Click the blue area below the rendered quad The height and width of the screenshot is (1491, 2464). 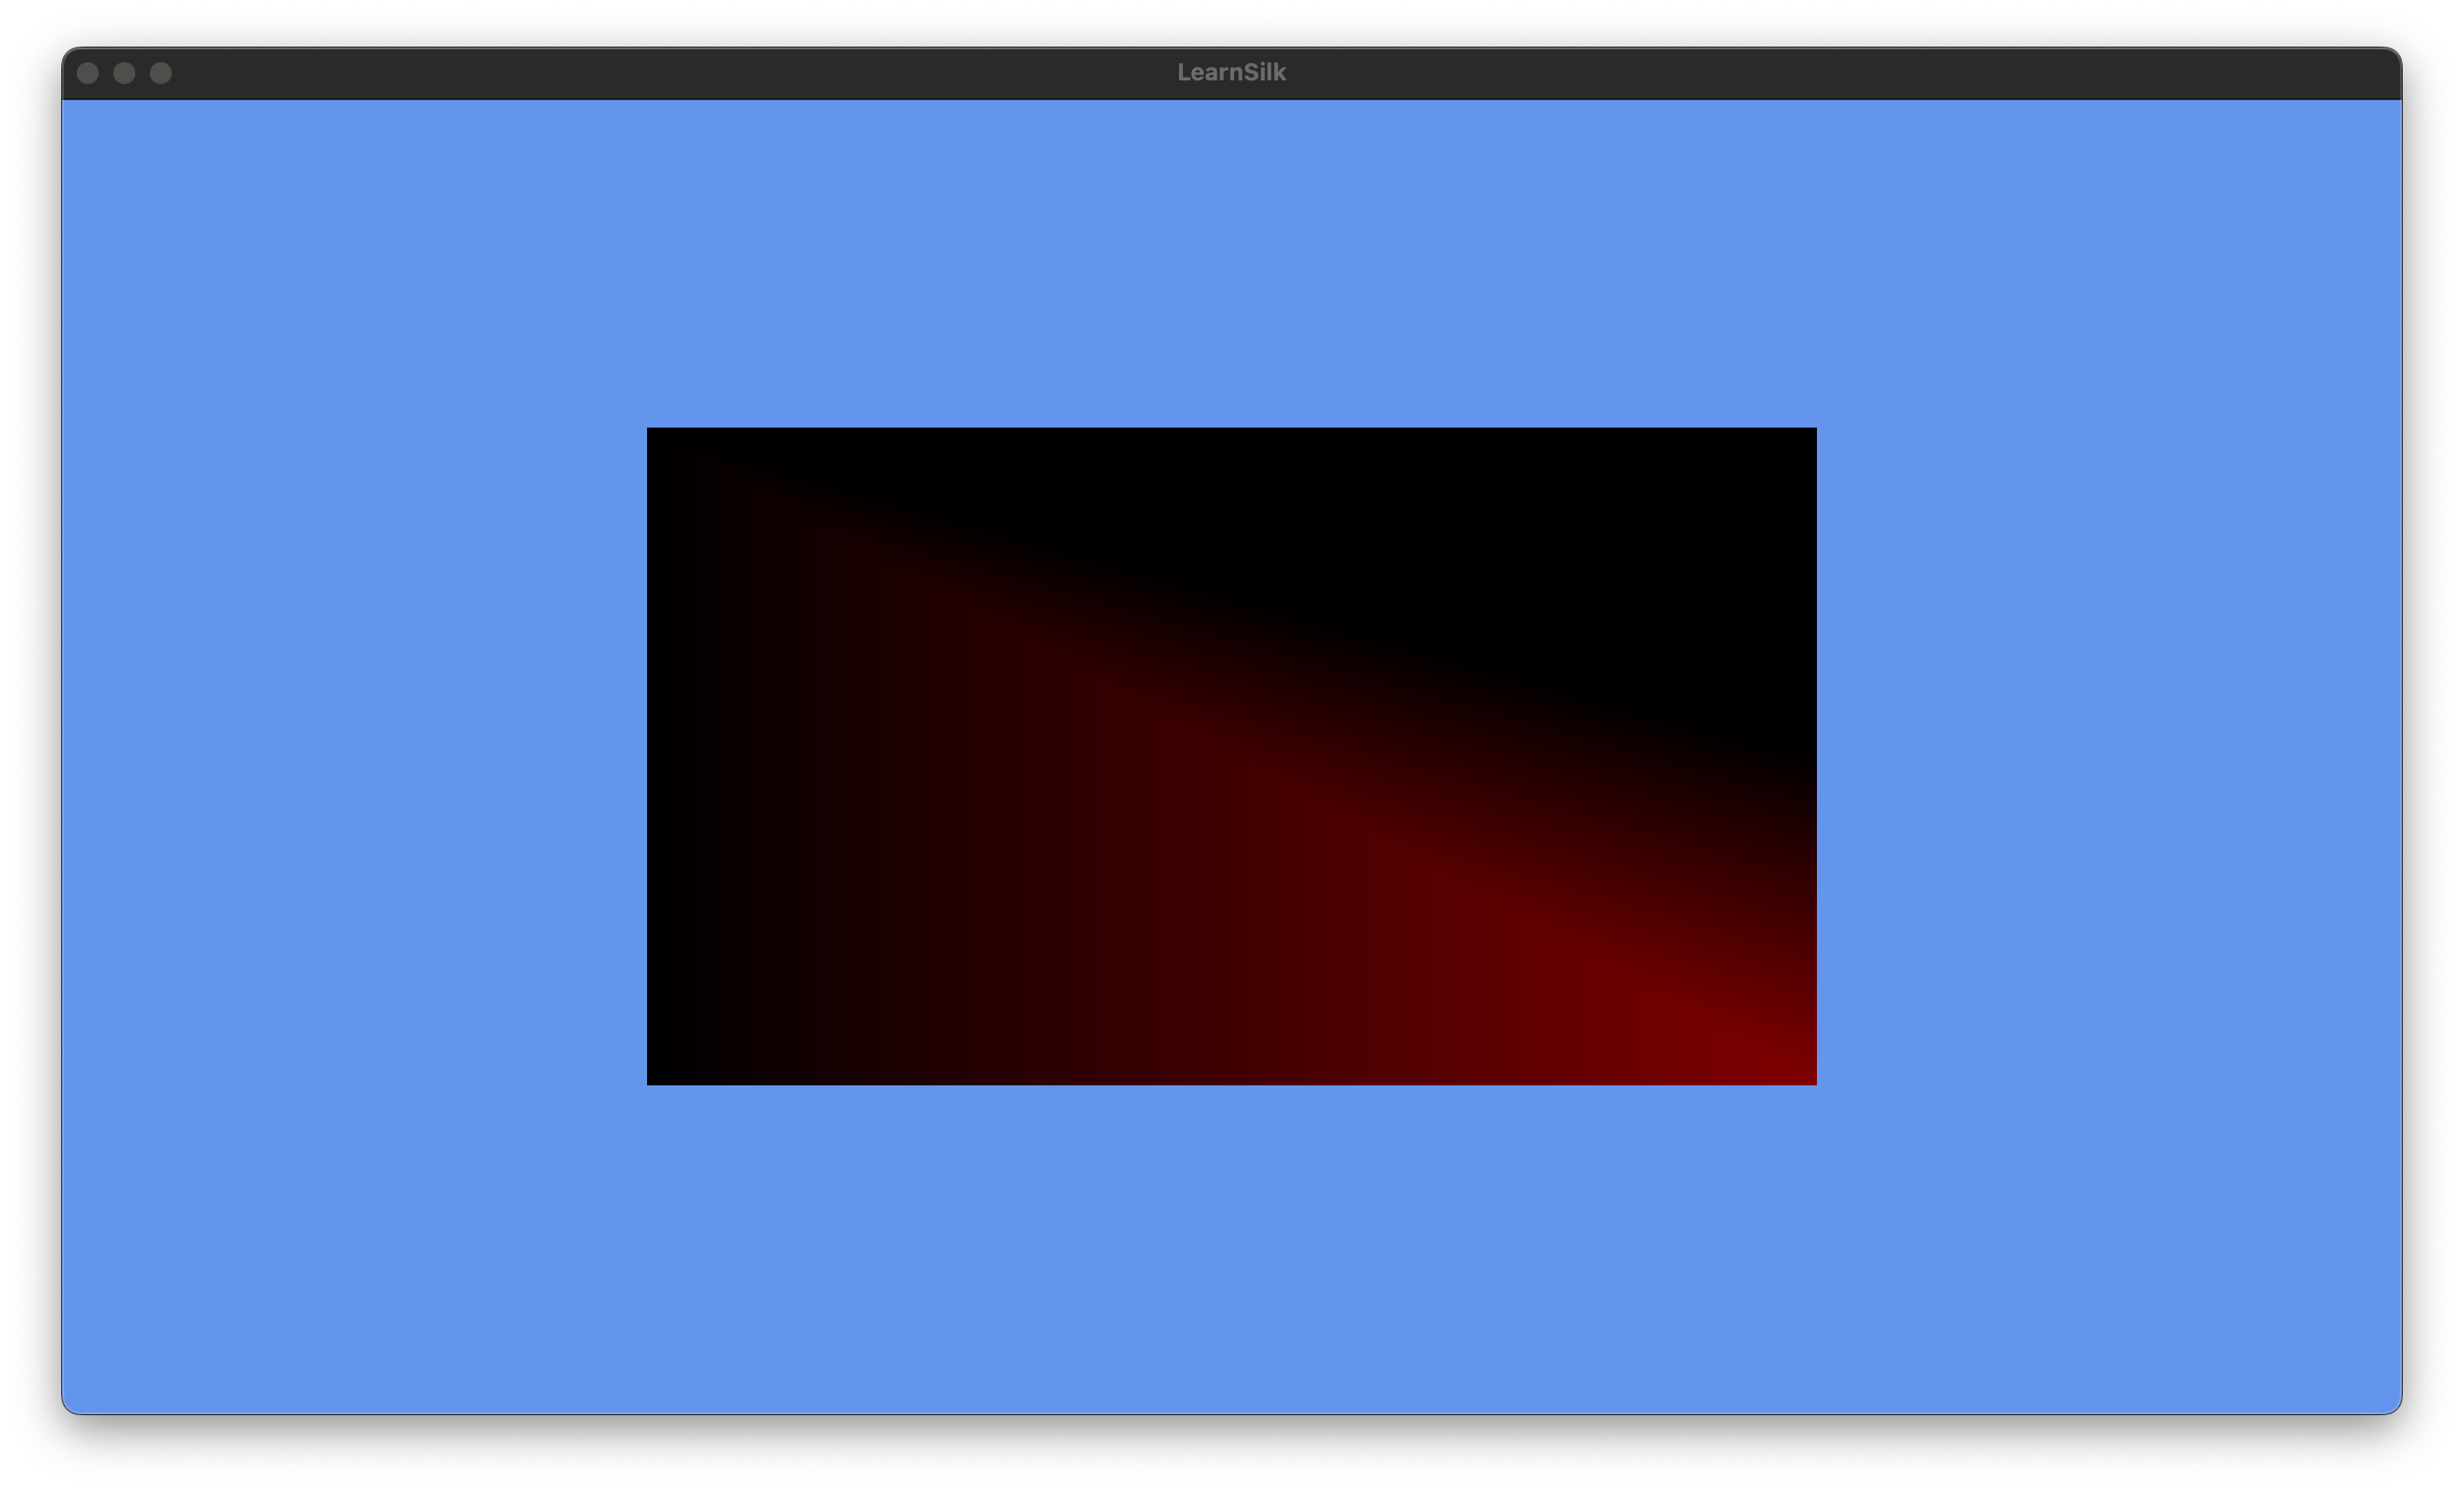click(1231, 1249)
